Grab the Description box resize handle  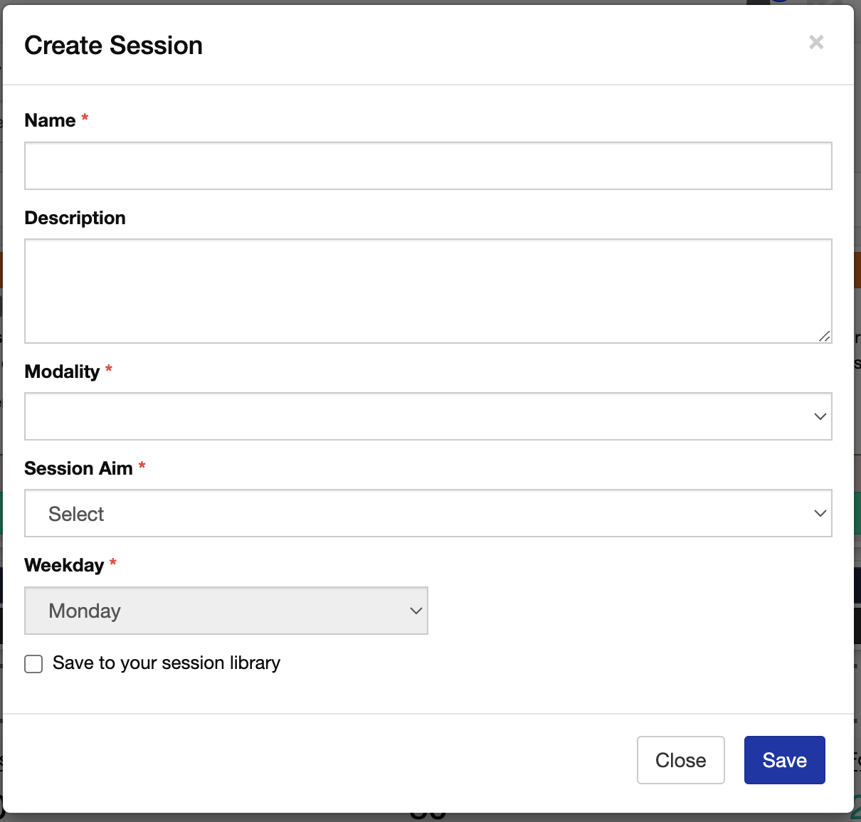[824, 336]
